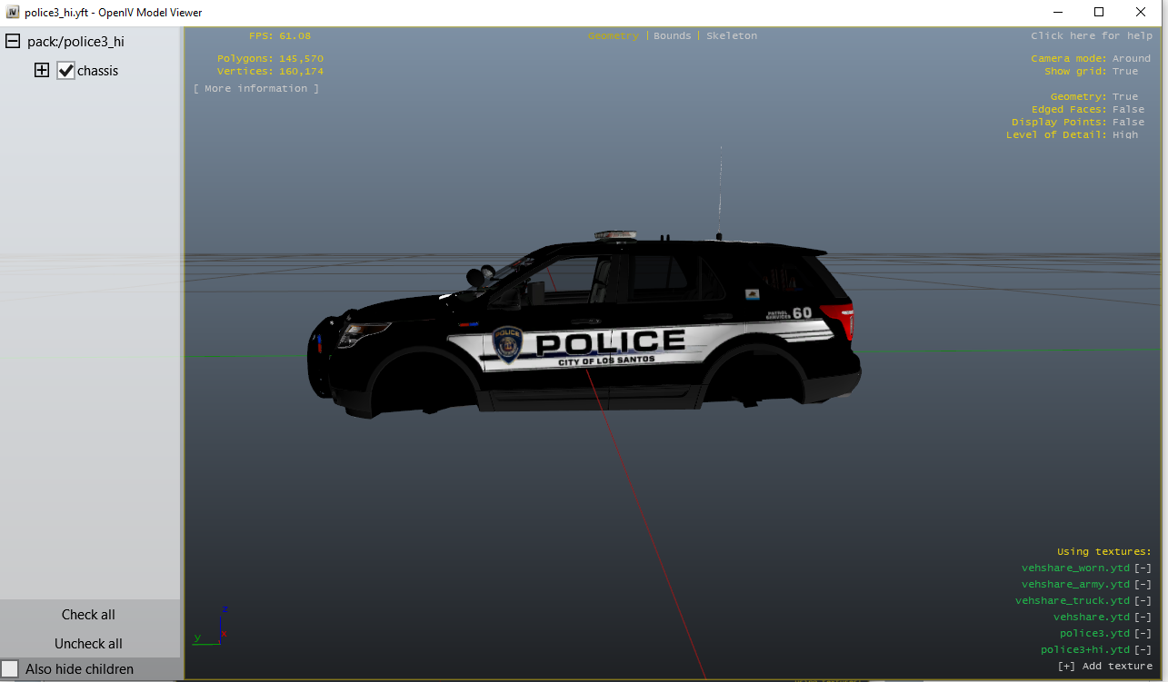The height and width of the screenshot is (682, 1168).
Task: Remove vehshare_truck.ytd with its [-] button
Action: click(1143, 600)
